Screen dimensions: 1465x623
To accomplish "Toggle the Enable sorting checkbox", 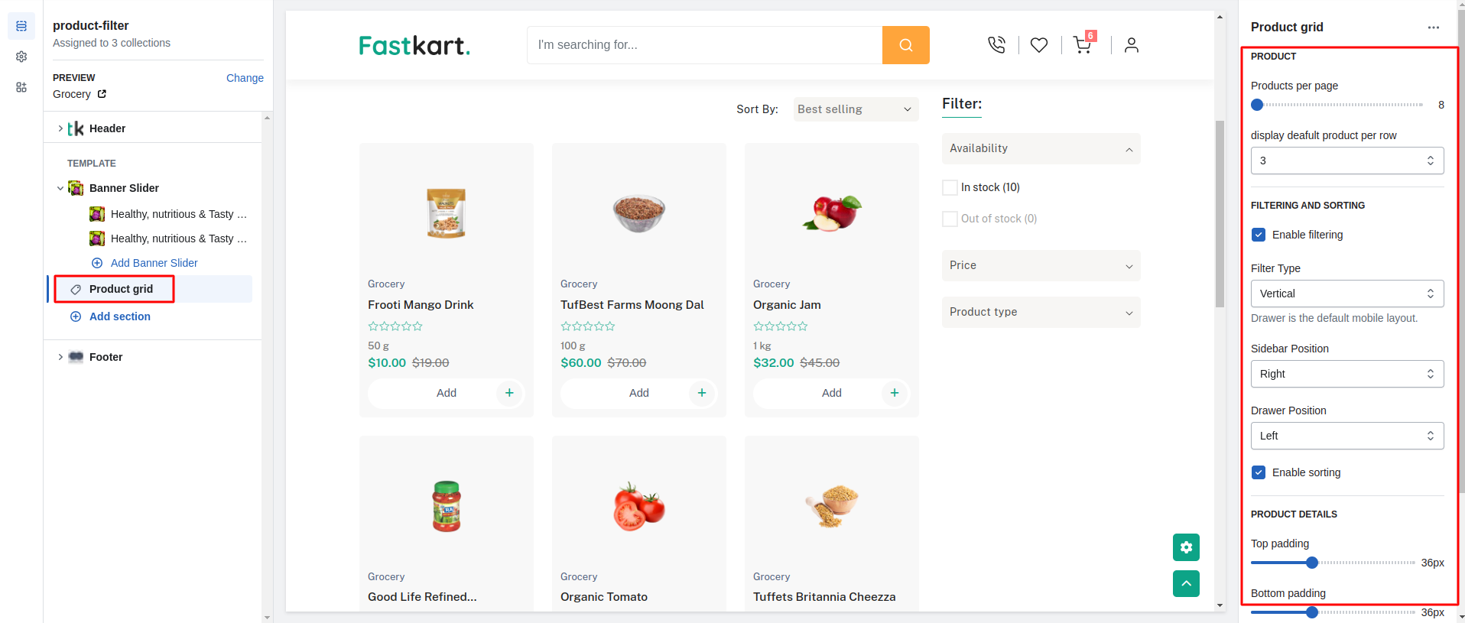I will tap(1259, 472).
